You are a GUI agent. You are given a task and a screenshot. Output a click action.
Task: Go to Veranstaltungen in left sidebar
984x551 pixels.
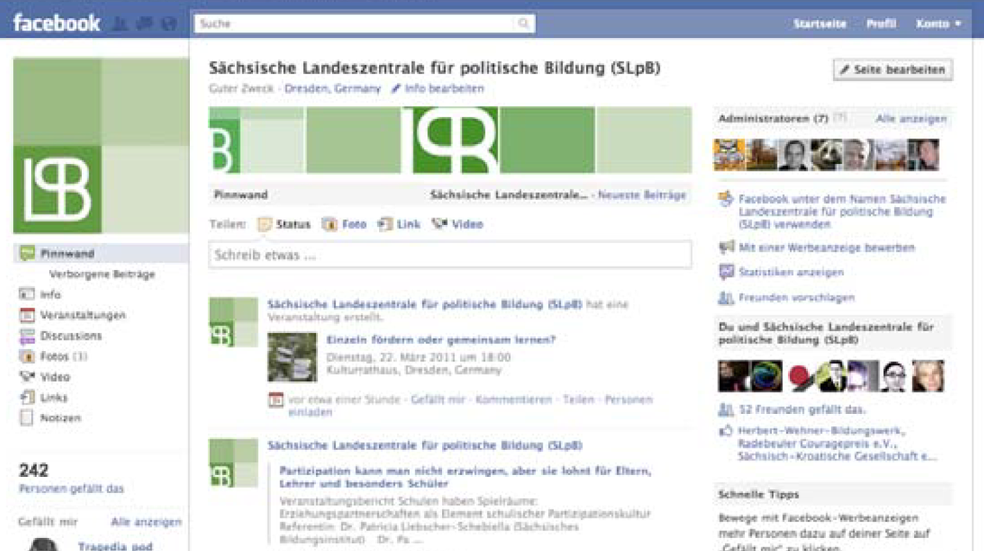pyautogui.click(x=82, y=316)
